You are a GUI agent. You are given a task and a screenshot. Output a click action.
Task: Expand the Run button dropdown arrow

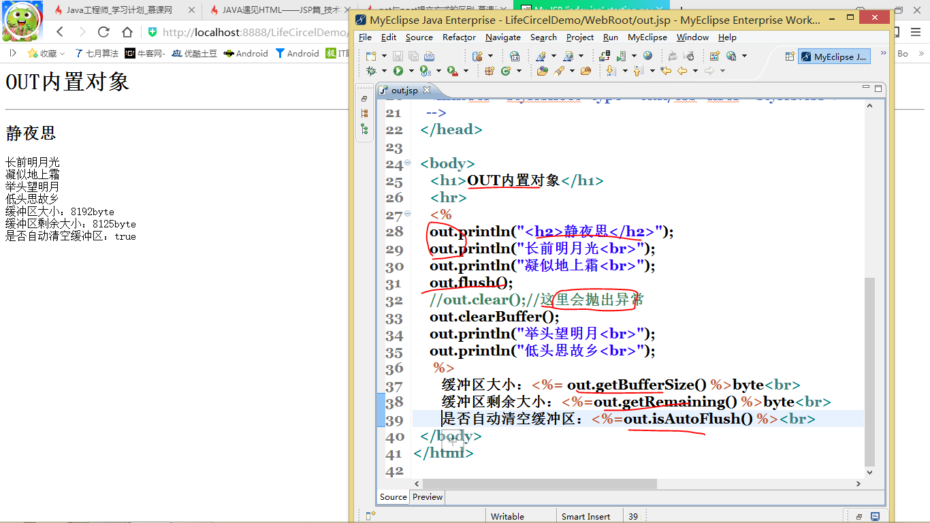(411, 71)
